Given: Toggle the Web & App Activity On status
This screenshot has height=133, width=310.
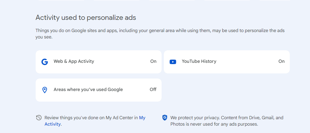Looking at the screenshot, I should tap(153, 61).
